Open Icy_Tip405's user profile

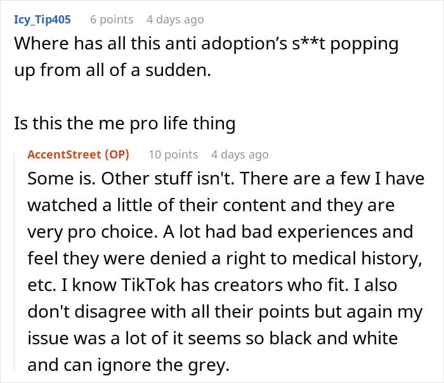coord(42,19)
